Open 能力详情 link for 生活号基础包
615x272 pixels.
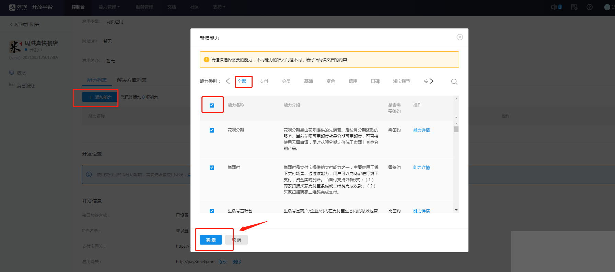[421, 211]
